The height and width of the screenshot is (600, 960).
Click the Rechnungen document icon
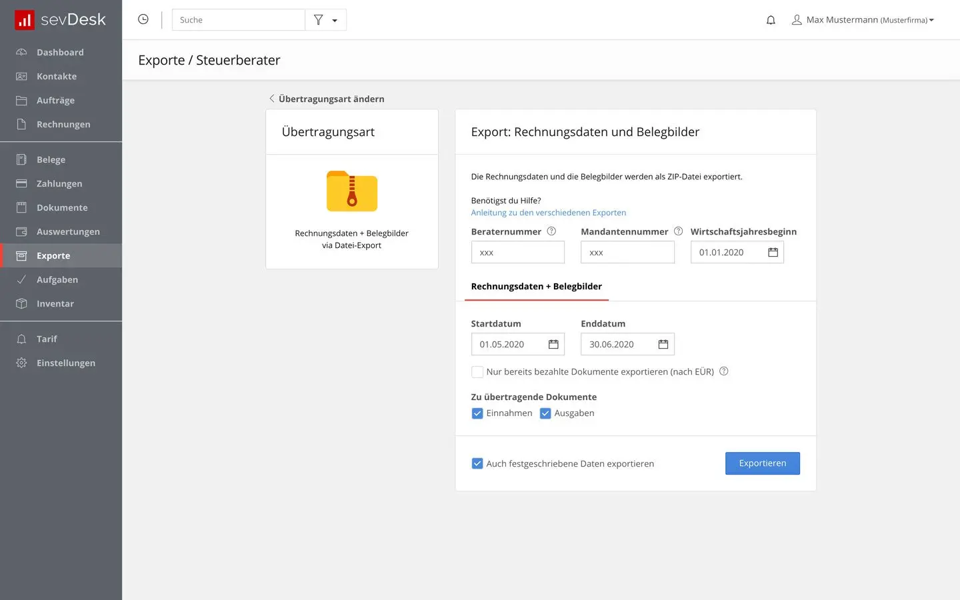point(21,124)
